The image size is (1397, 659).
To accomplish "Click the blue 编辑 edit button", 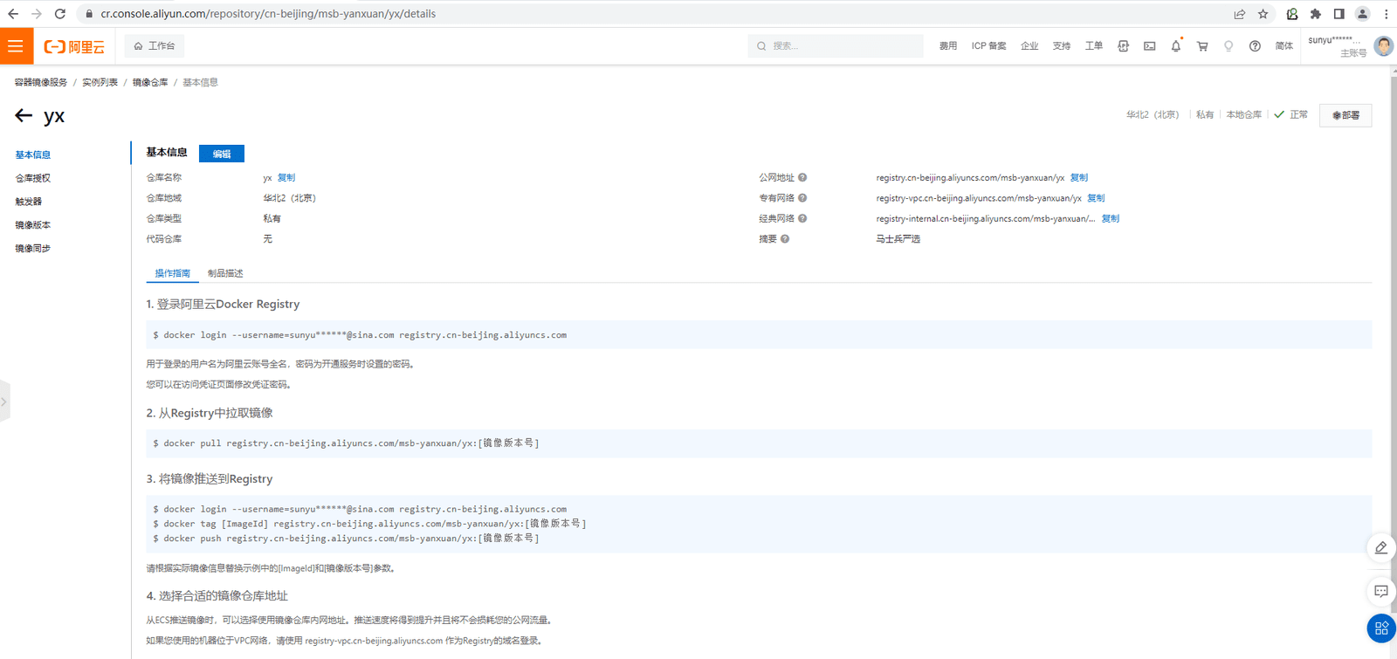I will 222,154.
